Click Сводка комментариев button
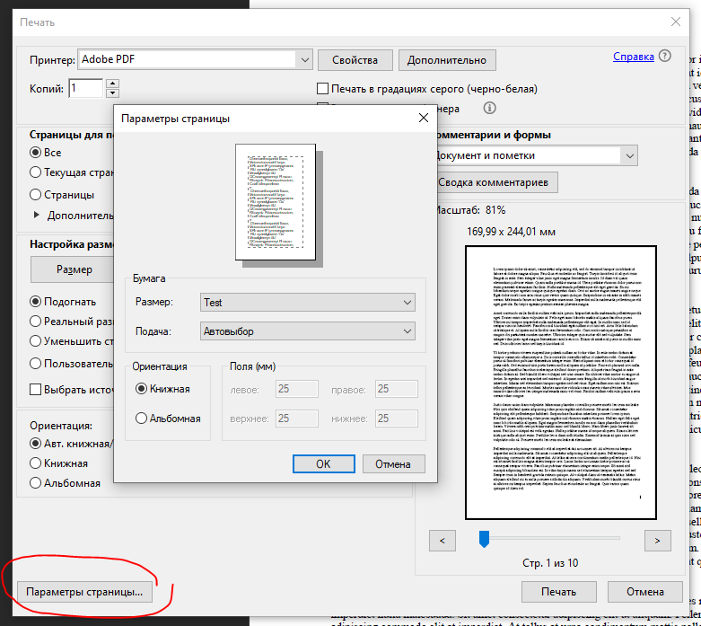Viewport: 701px width, 626px height. [496, 182]
